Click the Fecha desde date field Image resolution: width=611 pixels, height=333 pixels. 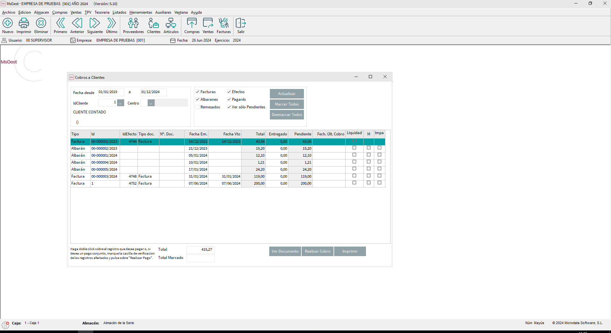click(110, 92)
